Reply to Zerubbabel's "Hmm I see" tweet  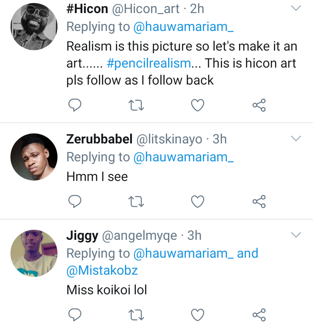(75, 201)
